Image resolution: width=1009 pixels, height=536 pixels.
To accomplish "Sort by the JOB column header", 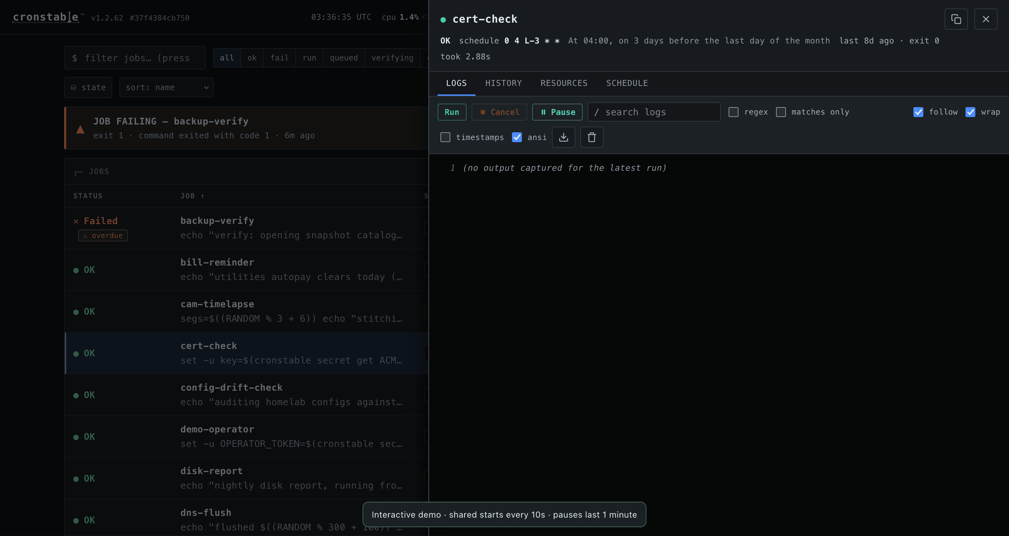I will pyautogui.click(x=192, y=196).
